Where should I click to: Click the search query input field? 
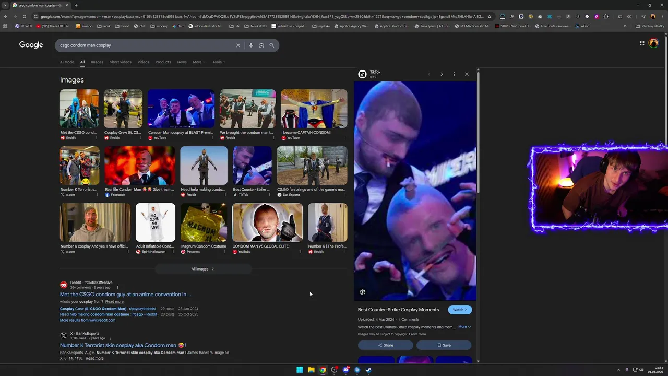[x=146, y=45]
